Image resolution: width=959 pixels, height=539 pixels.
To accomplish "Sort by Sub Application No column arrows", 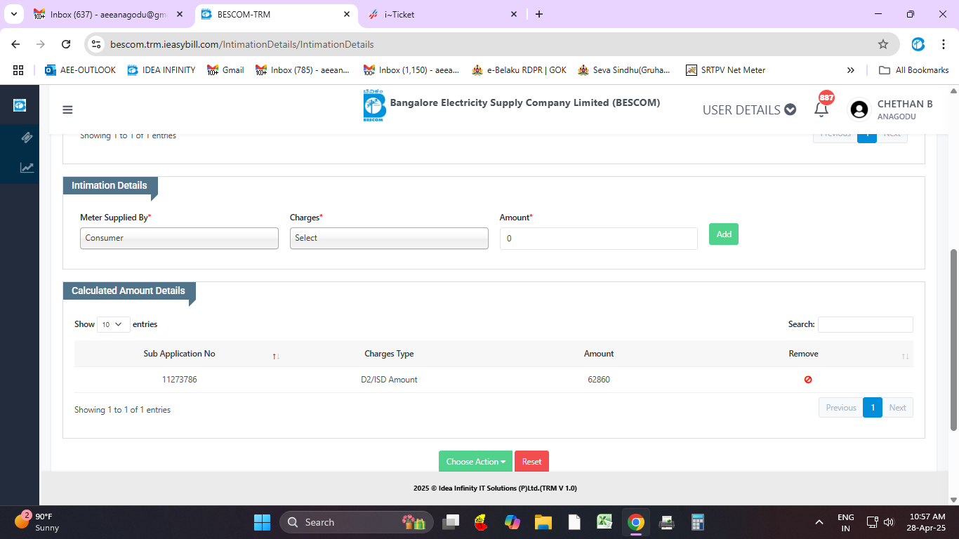I will (276, 357).
